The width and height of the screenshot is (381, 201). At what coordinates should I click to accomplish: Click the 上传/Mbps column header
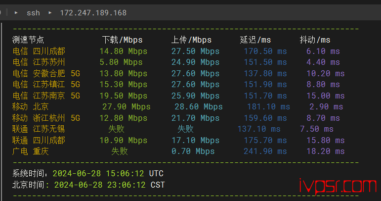click(191, 40)
